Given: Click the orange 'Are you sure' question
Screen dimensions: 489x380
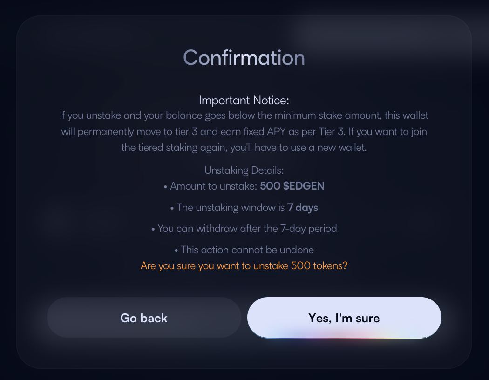Looking at the screenshot, I should [x=244, y=266].
